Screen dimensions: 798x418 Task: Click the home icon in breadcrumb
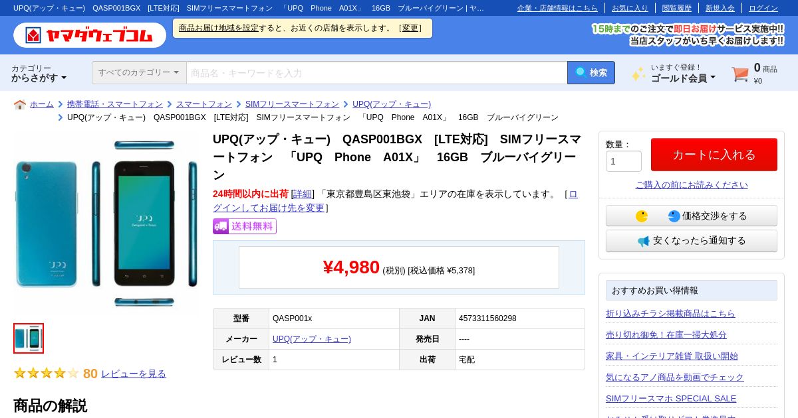(x=20, y=105)
